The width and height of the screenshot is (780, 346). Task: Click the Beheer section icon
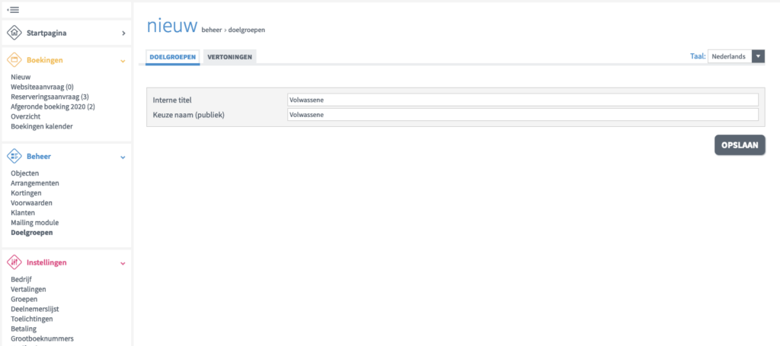pos(14,157)
